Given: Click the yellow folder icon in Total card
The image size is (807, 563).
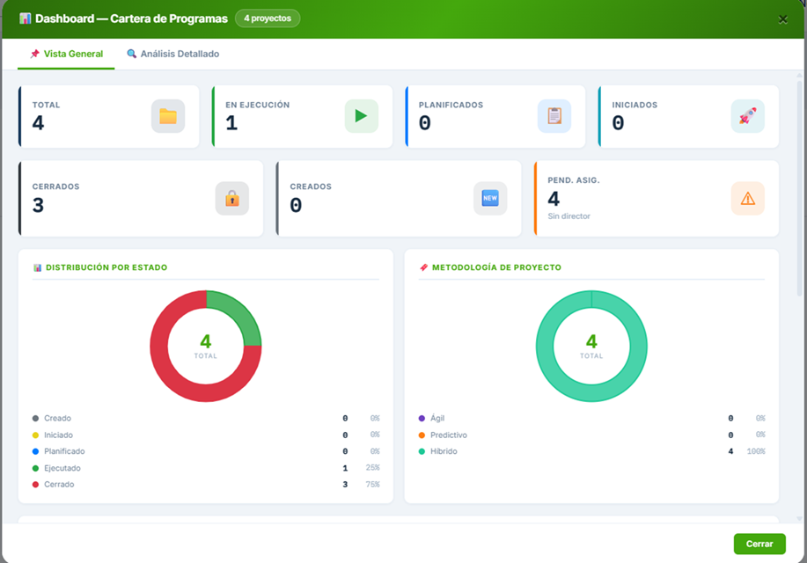Looking at the screenshot, I should coord(168,116).
